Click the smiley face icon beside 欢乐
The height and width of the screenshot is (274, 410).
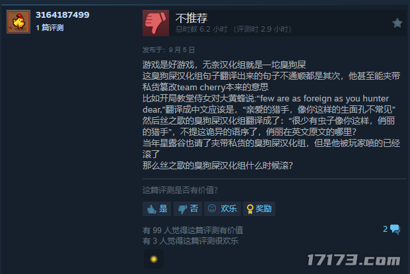point(212,208)
